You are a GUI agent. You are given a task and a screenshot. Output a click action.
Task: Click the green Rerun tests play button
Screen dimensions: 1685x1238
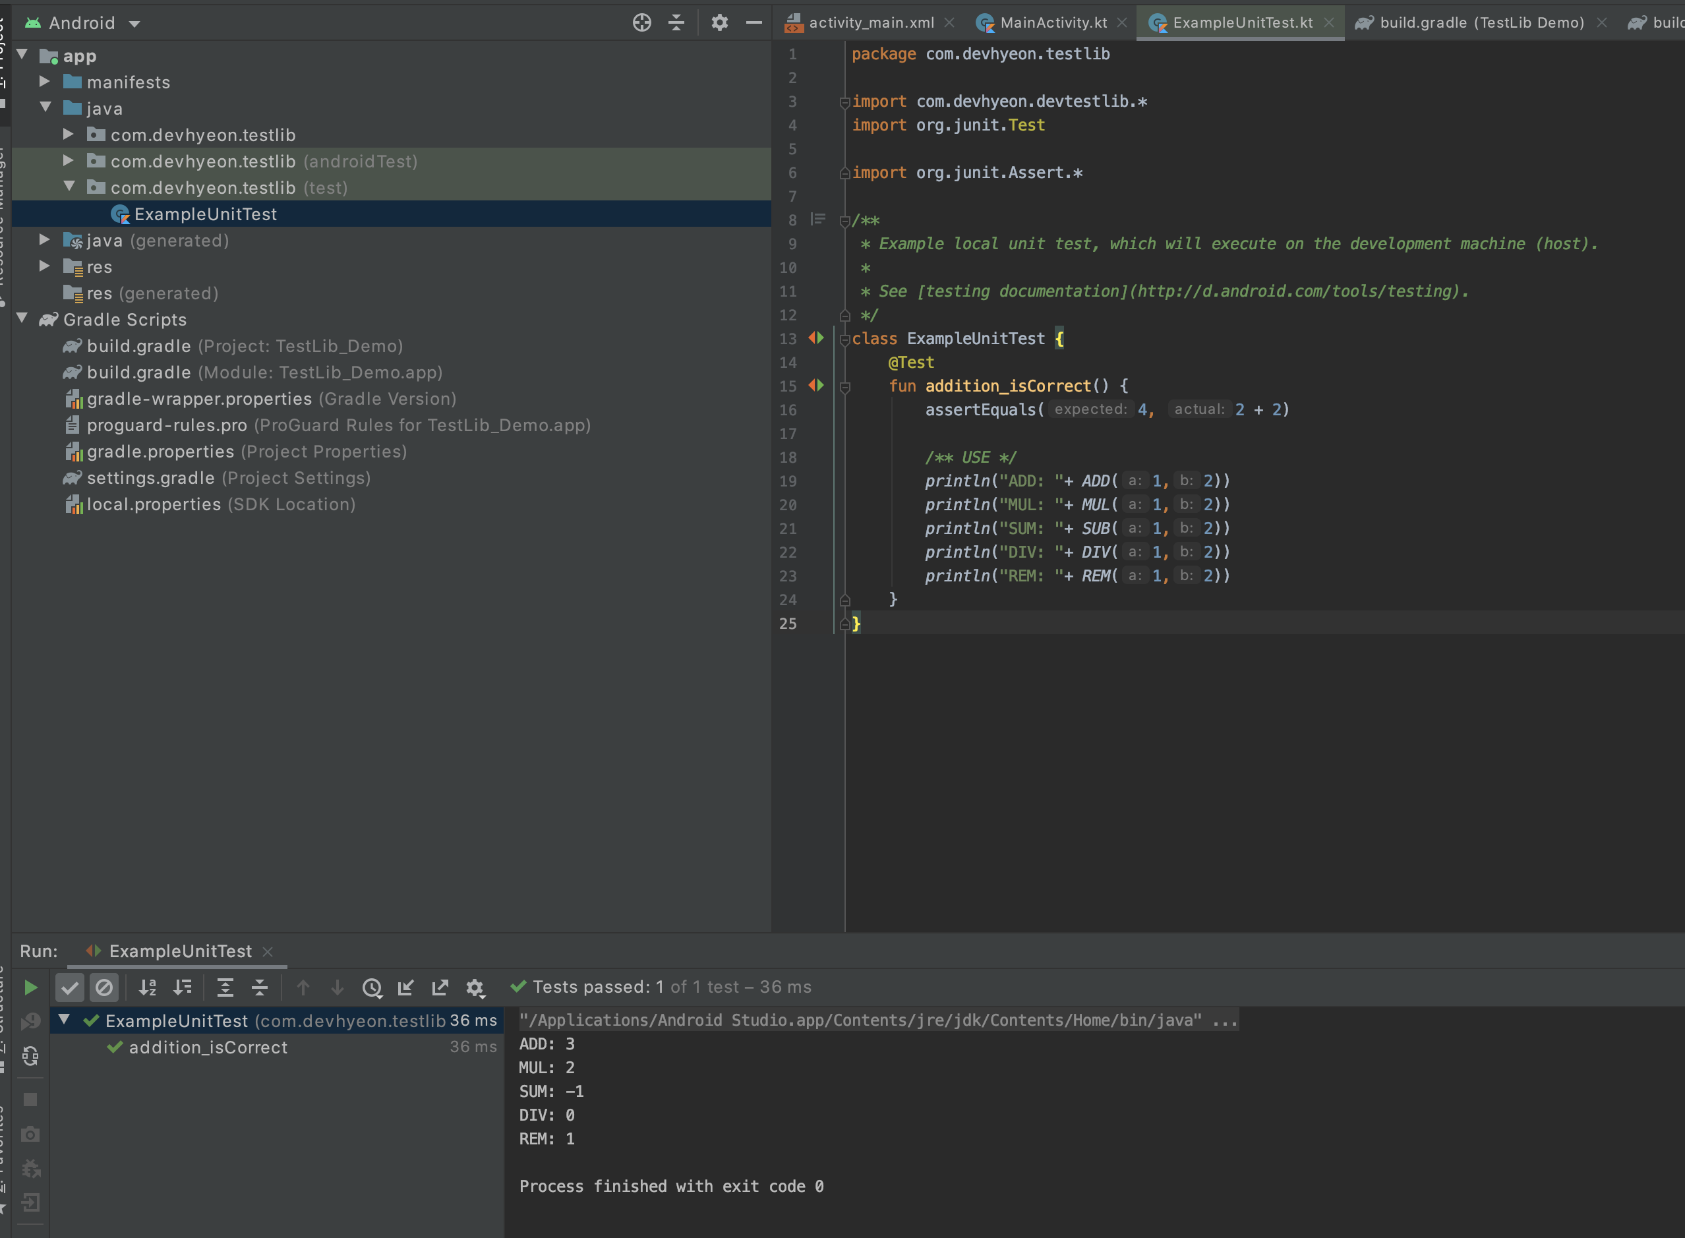tap(31, 987)
